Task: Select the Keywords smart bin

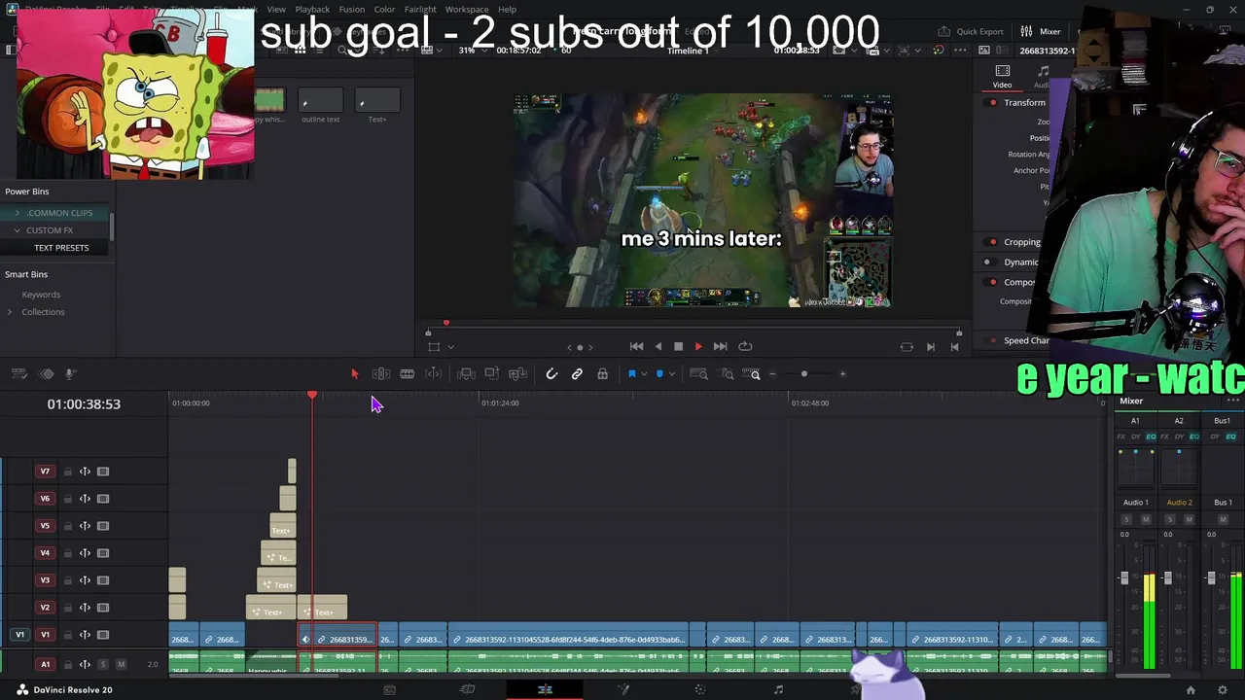Action: (41, 295)
